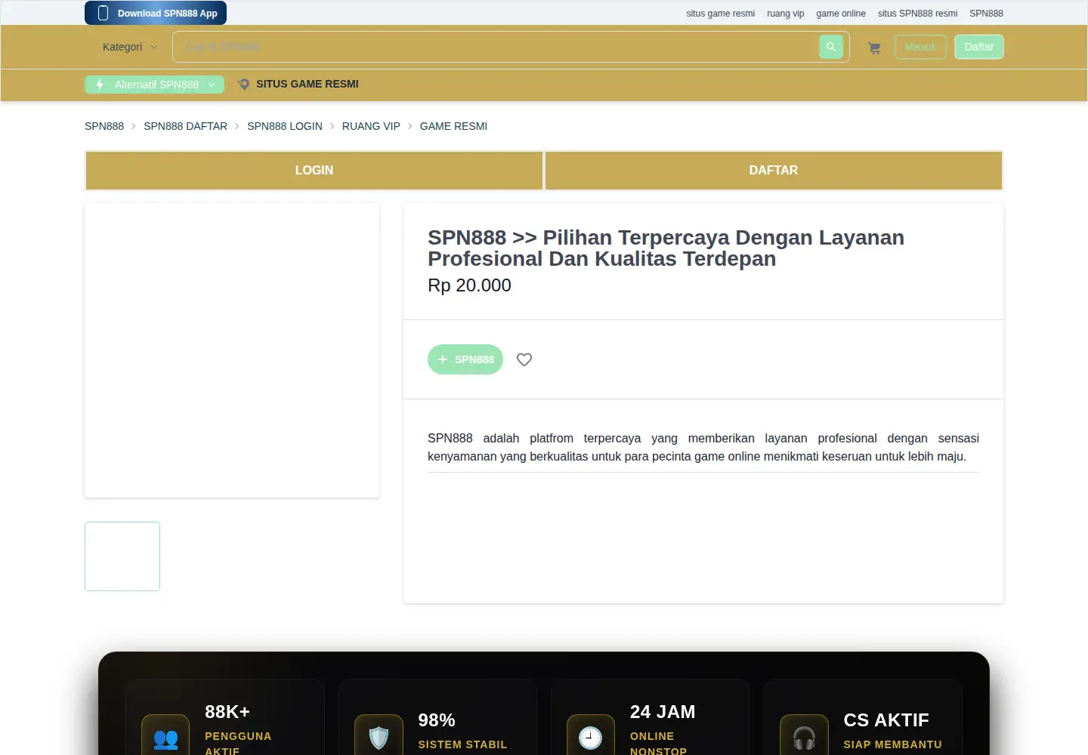Click the large product image area
This screenshot has height=755, width=1088.
(232, 350)
